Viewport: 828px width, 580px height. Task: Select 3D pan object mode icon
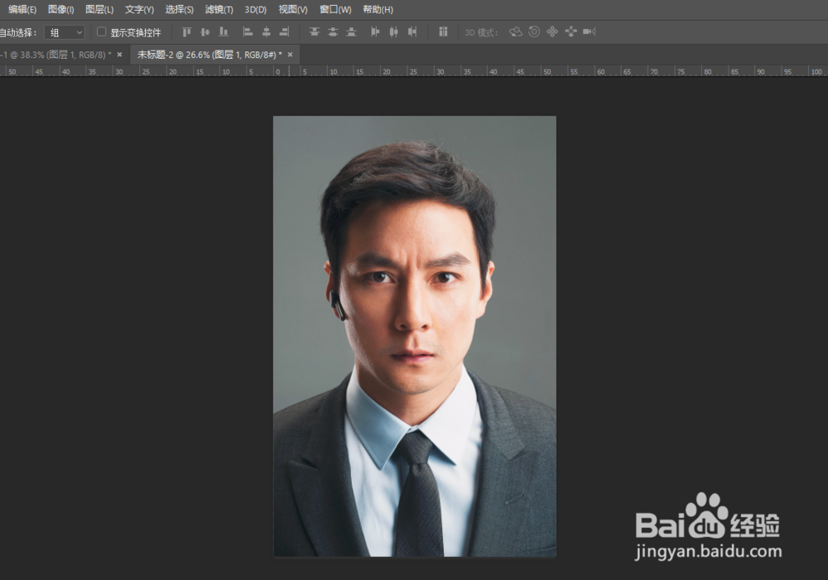click(552, 32)
